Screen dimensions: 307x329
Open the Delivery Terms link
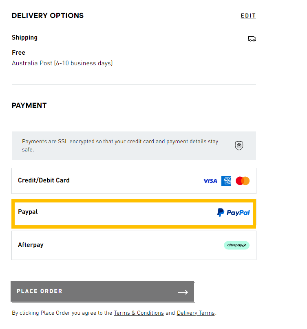pos(196,313)
